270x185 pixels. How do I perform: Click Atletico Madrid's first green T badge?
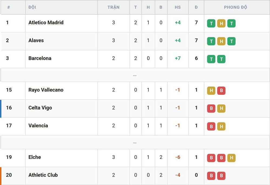pyautogui.click(x=211, y=23)
